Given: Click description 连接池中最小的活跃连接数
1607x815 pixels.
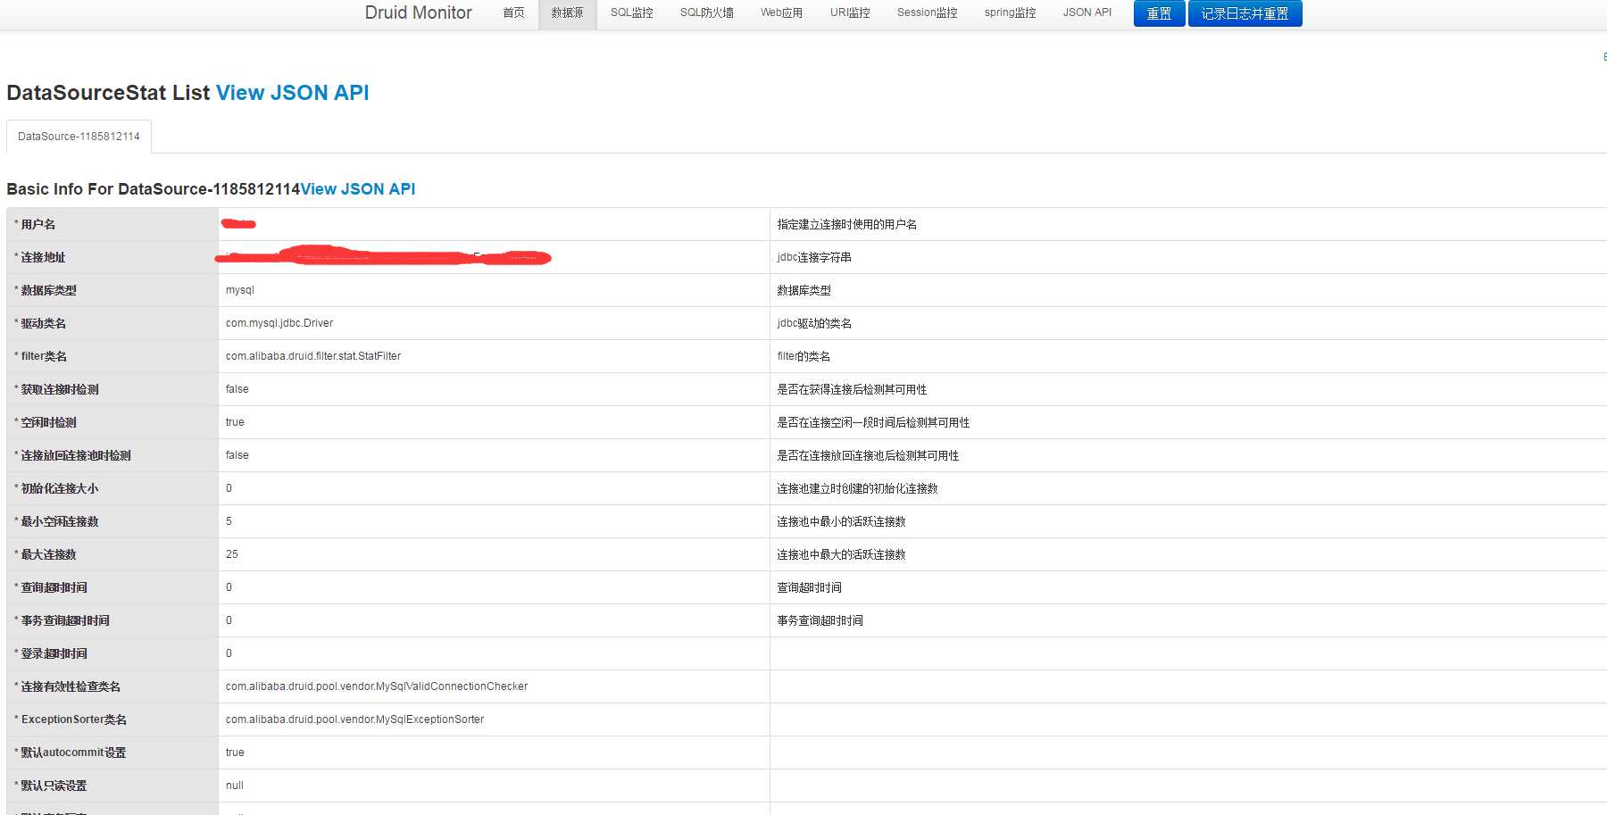Looking at the screenshot, I should (x=841, y=521).
